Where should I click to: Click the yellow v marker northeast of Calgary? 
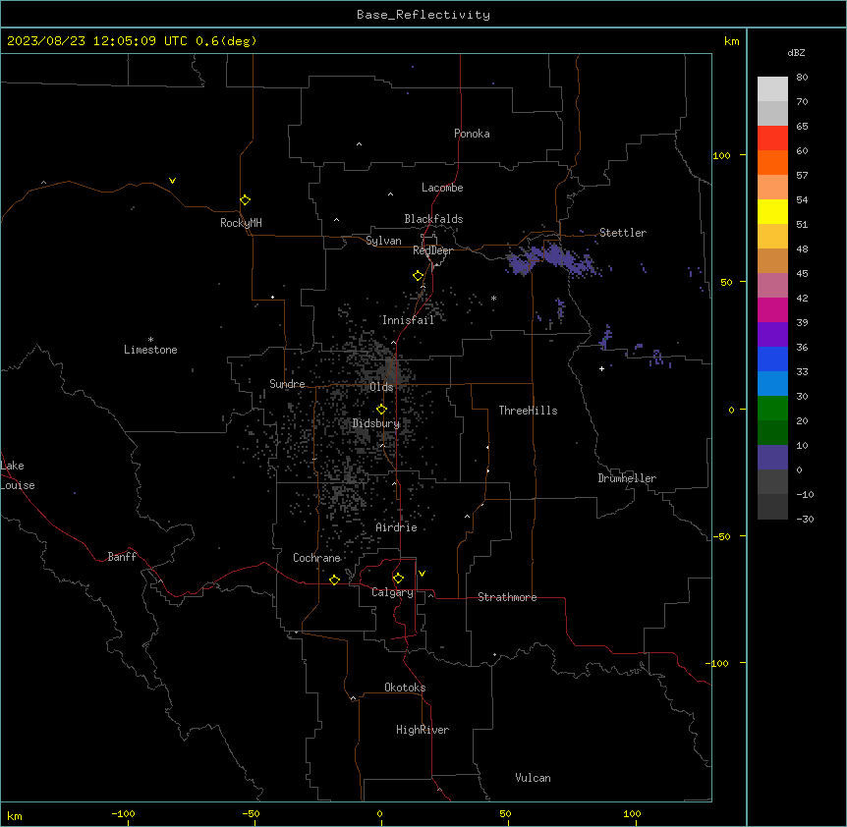point(422,574)
